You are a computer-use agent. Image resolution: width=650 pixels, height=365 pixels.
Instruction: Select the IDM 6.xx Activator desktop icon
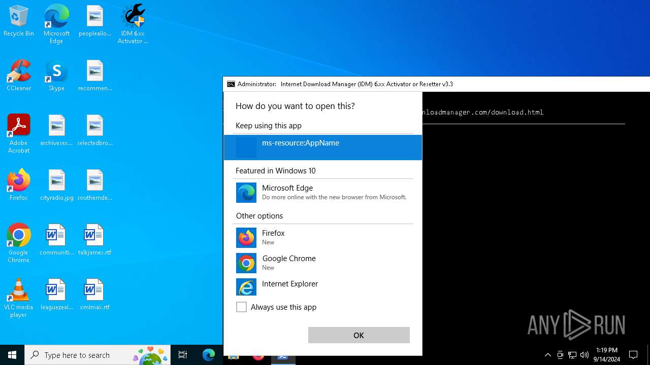[133, 24]
